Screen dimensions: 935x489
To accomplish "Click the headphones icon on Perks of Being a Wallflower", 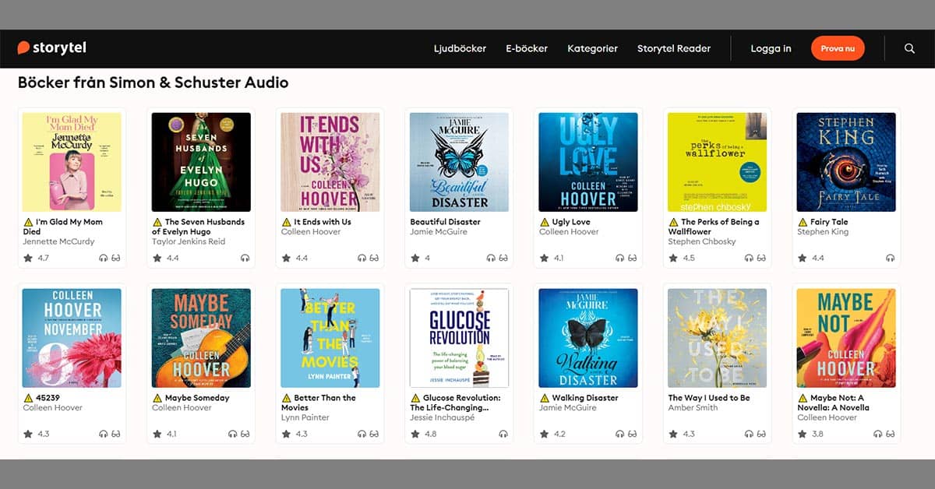I will [750, 258].
